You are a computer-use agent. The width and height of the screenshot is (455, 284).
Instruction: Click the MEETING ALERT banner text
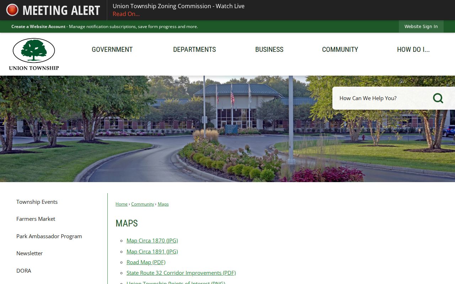61,10
